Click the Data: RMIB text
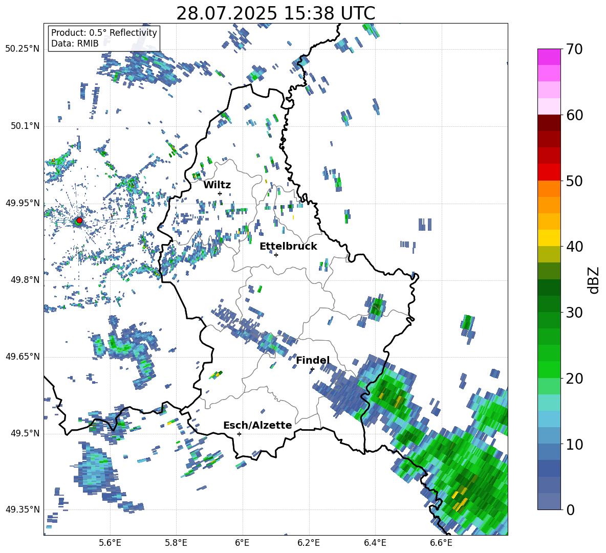This screenshot has height=553, width=606. [x=75, y=43]
